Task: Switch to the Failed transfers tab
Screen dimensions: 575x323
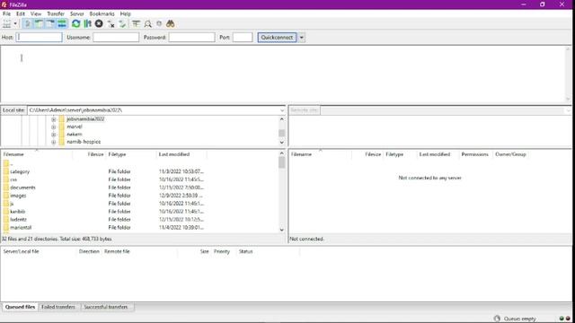Action: click(x=58, y=307)
